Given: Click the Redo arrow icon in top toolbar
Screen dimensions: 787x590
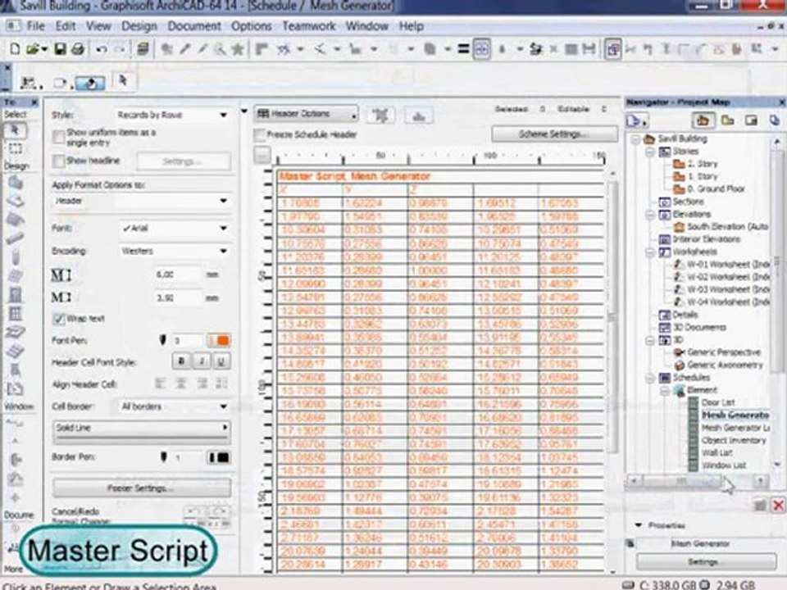Looking at the screenshot, I should click(120, 49).
